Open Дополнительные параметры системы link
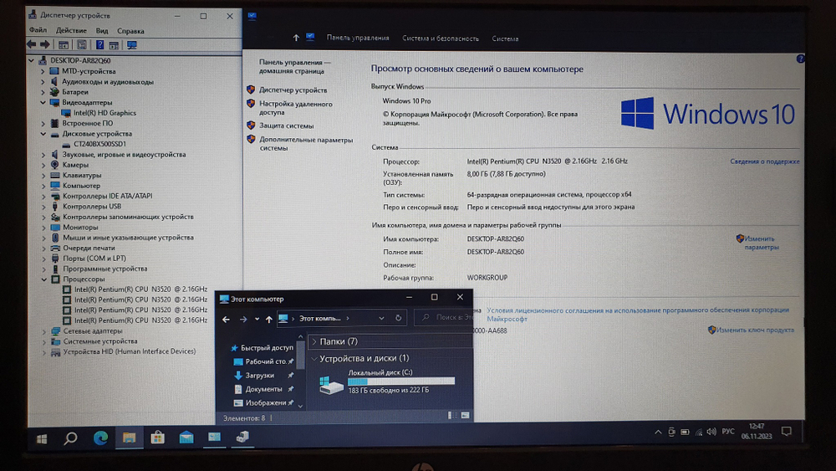836x471 pixels. [x=306, y=144]
